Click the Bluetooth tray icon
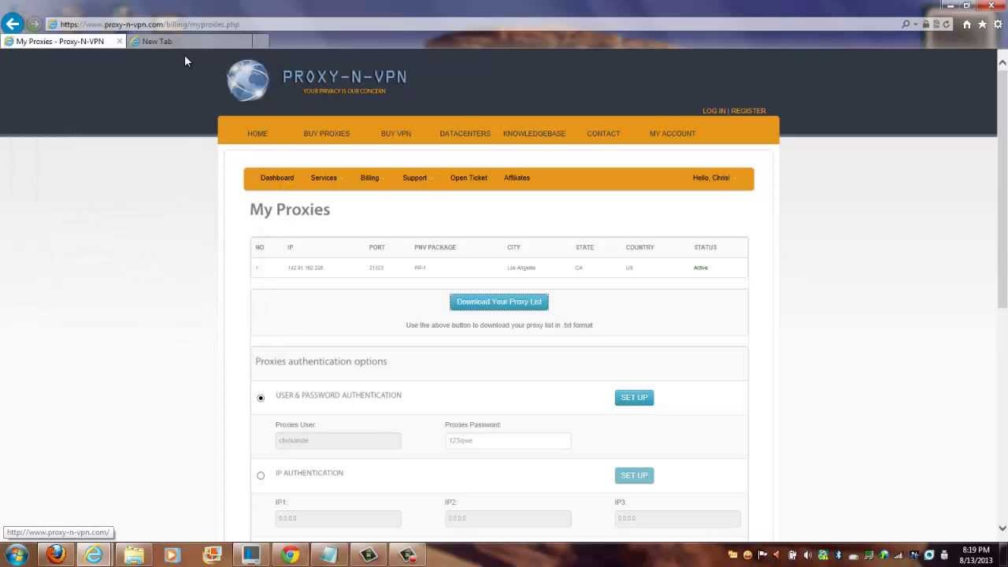Viewport: 1008px width, 567px height. point(838,556)
